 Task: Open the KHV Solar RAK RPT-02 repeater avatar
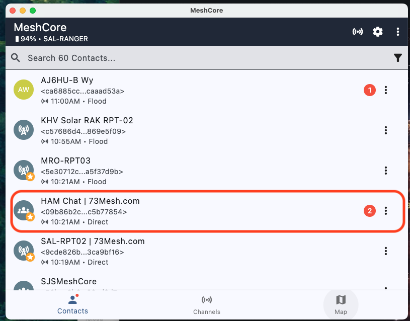tap(24, 130)
